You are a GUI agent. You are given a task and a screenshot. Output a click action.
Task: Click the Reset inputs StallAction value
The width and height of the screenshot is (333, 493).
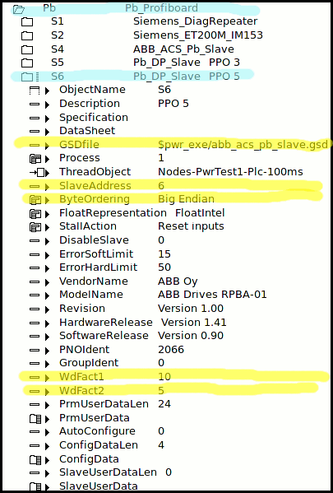pyautogui.click(x=191, y=226)
